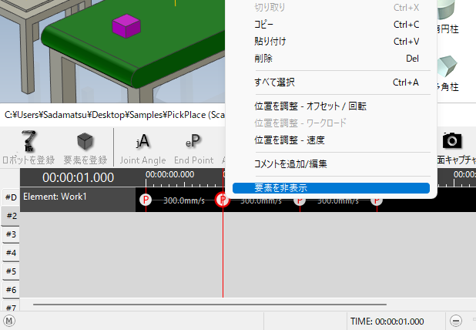Click the 00:00:00.000 ruler label
Screen dimensions: 476x330
tap(169, 174)
